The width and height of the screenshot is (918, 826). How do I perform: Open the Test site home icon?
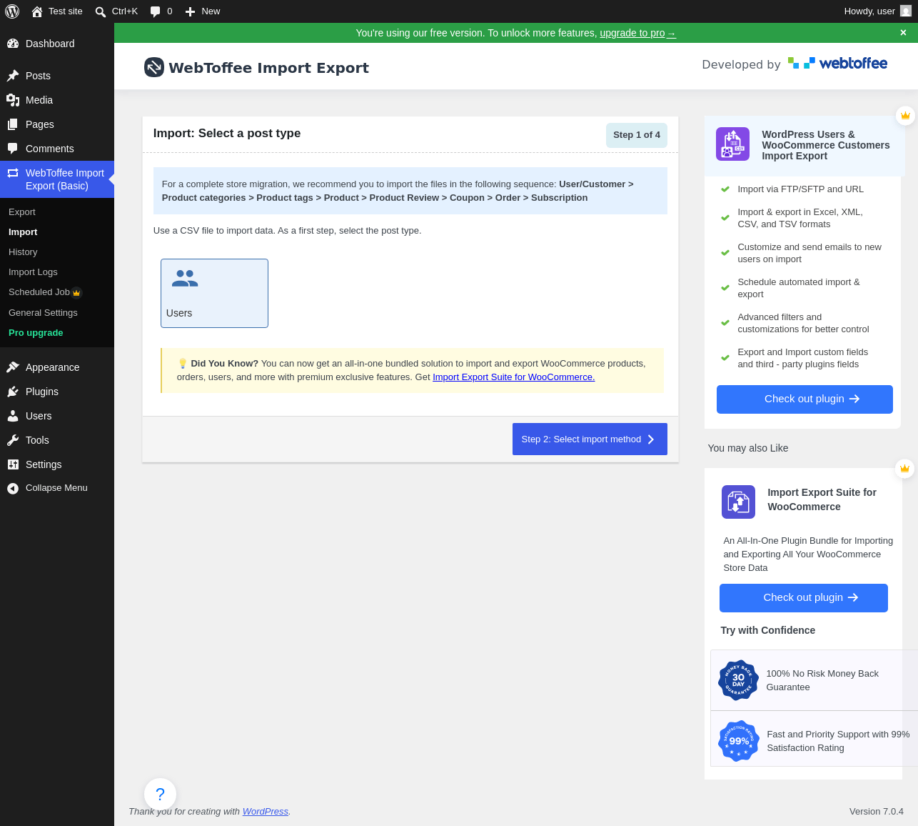[x=37, y=11]
